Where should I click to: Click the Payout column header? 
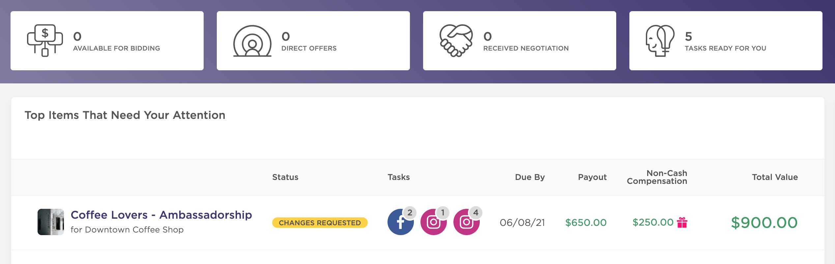[x=592, y=177]
